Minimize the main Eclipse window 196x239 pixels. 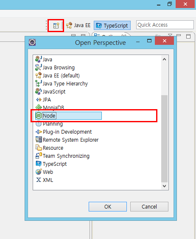[159, 5]
